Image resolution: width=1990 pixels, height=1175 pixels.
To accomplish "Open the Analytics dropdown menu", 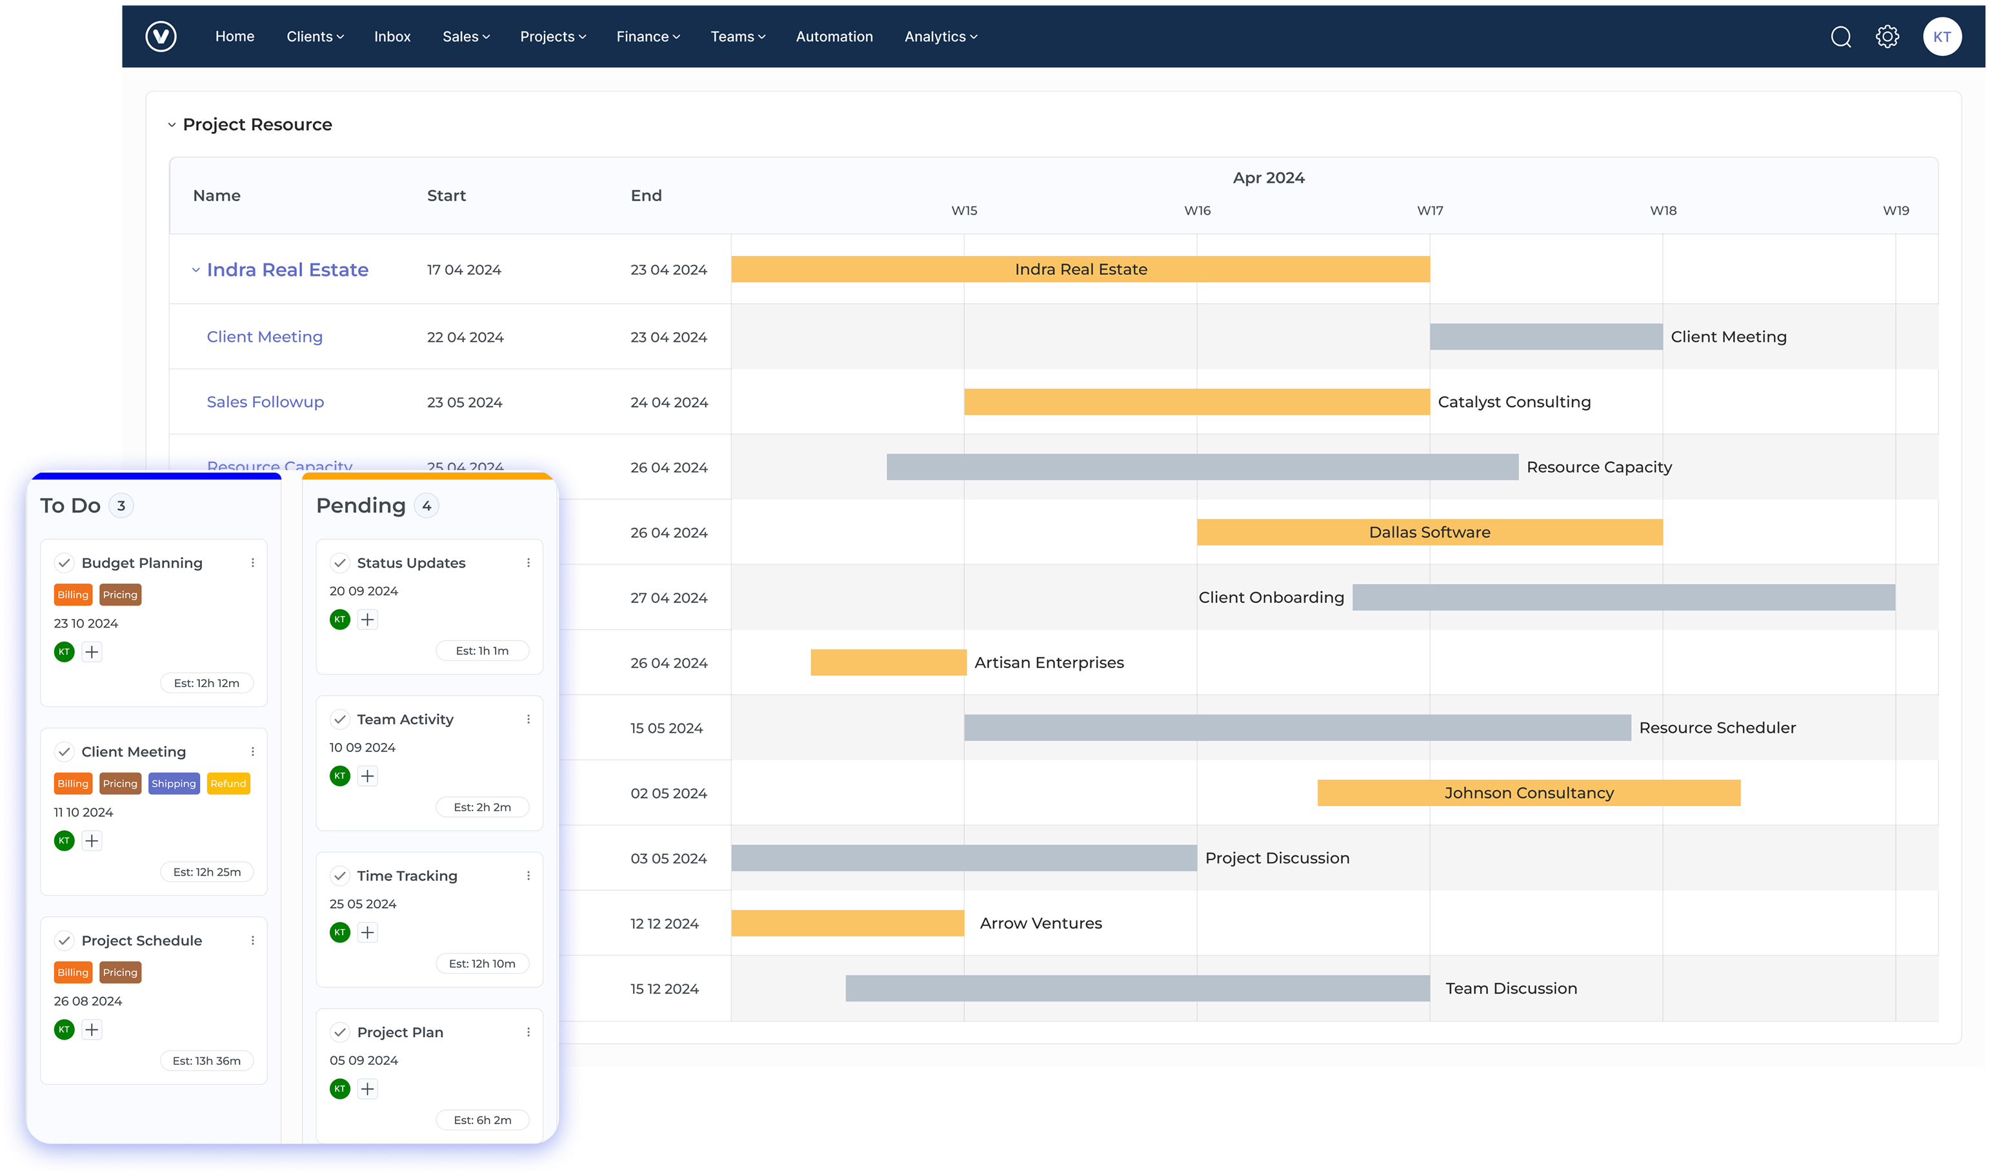I will click(x=941, y=36).
